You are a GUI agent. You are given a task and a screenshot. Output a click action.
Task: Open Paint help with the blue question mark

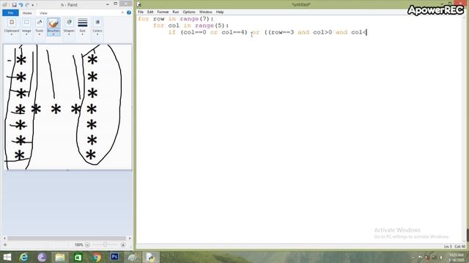129,12
